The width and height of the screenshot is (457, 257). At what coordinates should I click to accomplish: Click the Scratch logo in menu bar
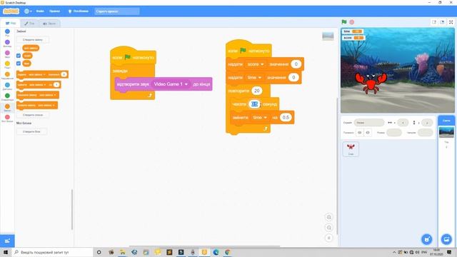[x=11, y=11]
